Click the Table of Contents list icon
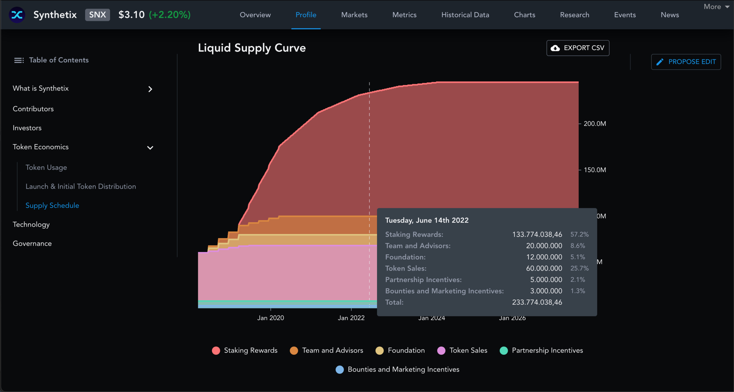 (19, 60)
